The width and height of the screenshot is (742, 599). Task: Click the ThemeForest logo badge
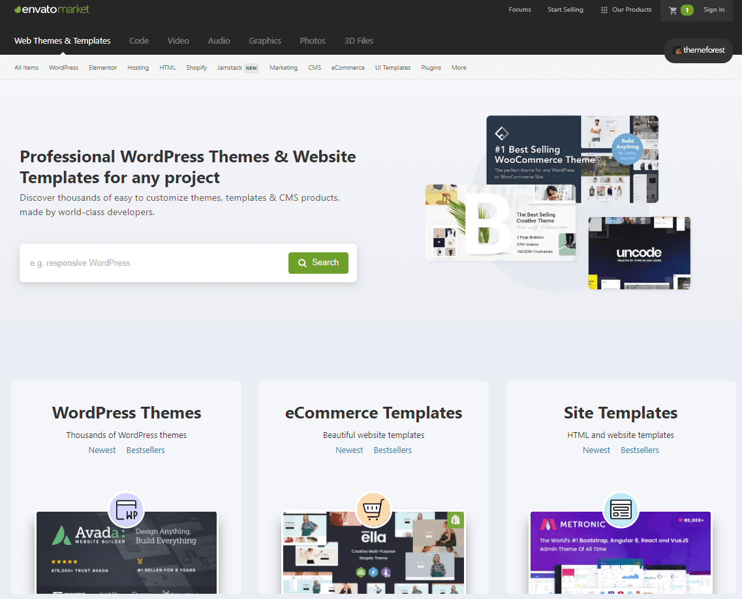[x=698, y=50]
